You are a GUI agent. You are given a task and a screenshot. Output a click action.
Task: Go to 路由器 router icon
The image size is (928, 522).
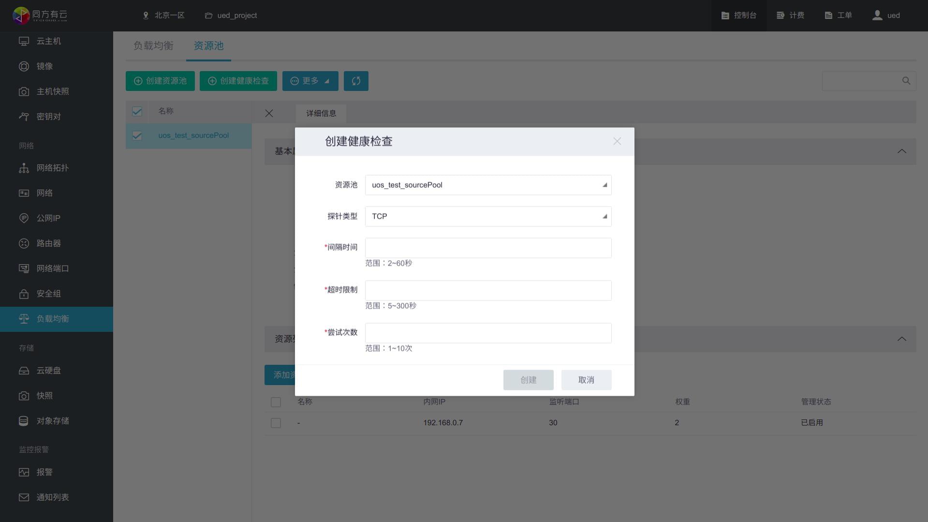point(24,243)
